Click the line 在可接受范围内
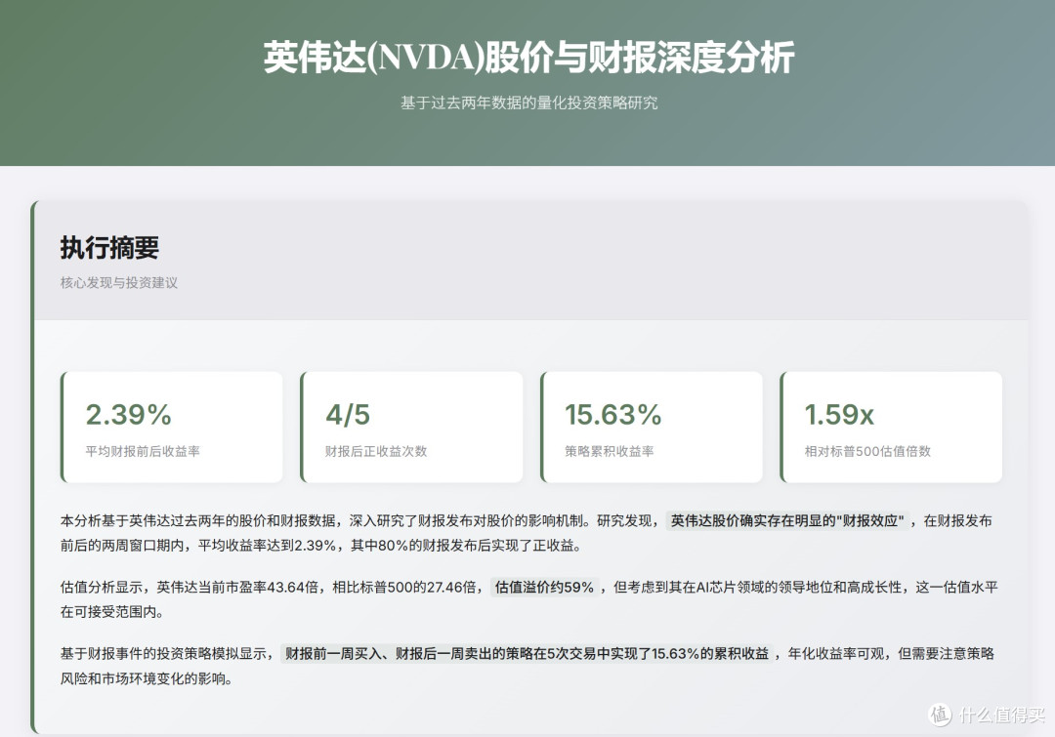This screenshot has height=737, width=1055. coord(111,612)
